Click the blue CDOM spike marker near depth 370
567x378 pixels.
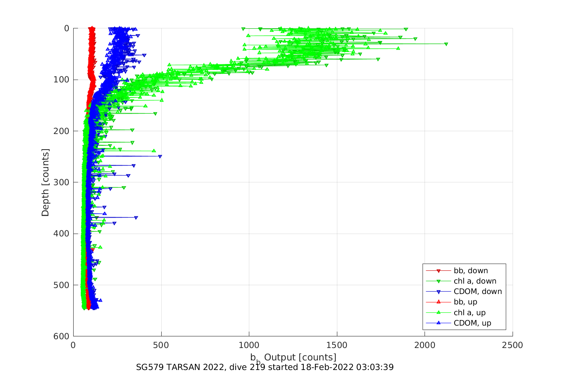pyautogui.click(x=136, y=218)
